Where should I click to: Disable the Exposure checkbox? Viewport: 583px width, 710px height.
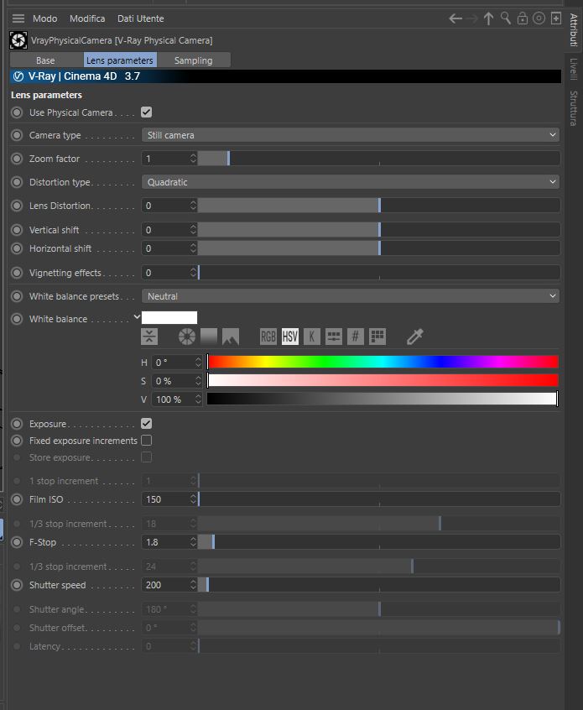click(x=146, y=423)
